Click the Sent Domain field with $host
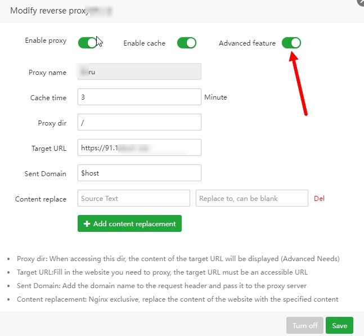Viewport: 364px width, 336px height. [140, 173]
